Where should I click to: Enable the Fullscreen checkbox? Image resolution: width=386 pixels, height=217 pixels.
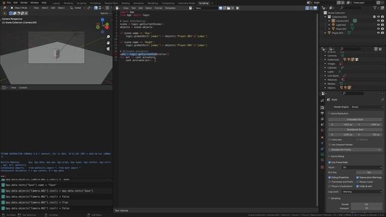point(329,140)
